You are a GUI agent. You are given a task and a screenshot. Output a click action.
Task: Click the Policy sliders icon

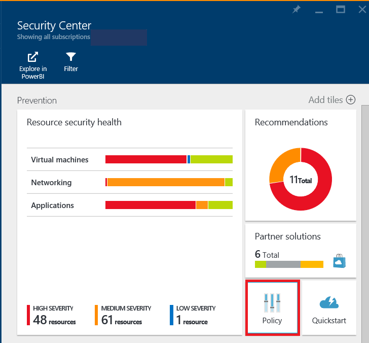272,303
